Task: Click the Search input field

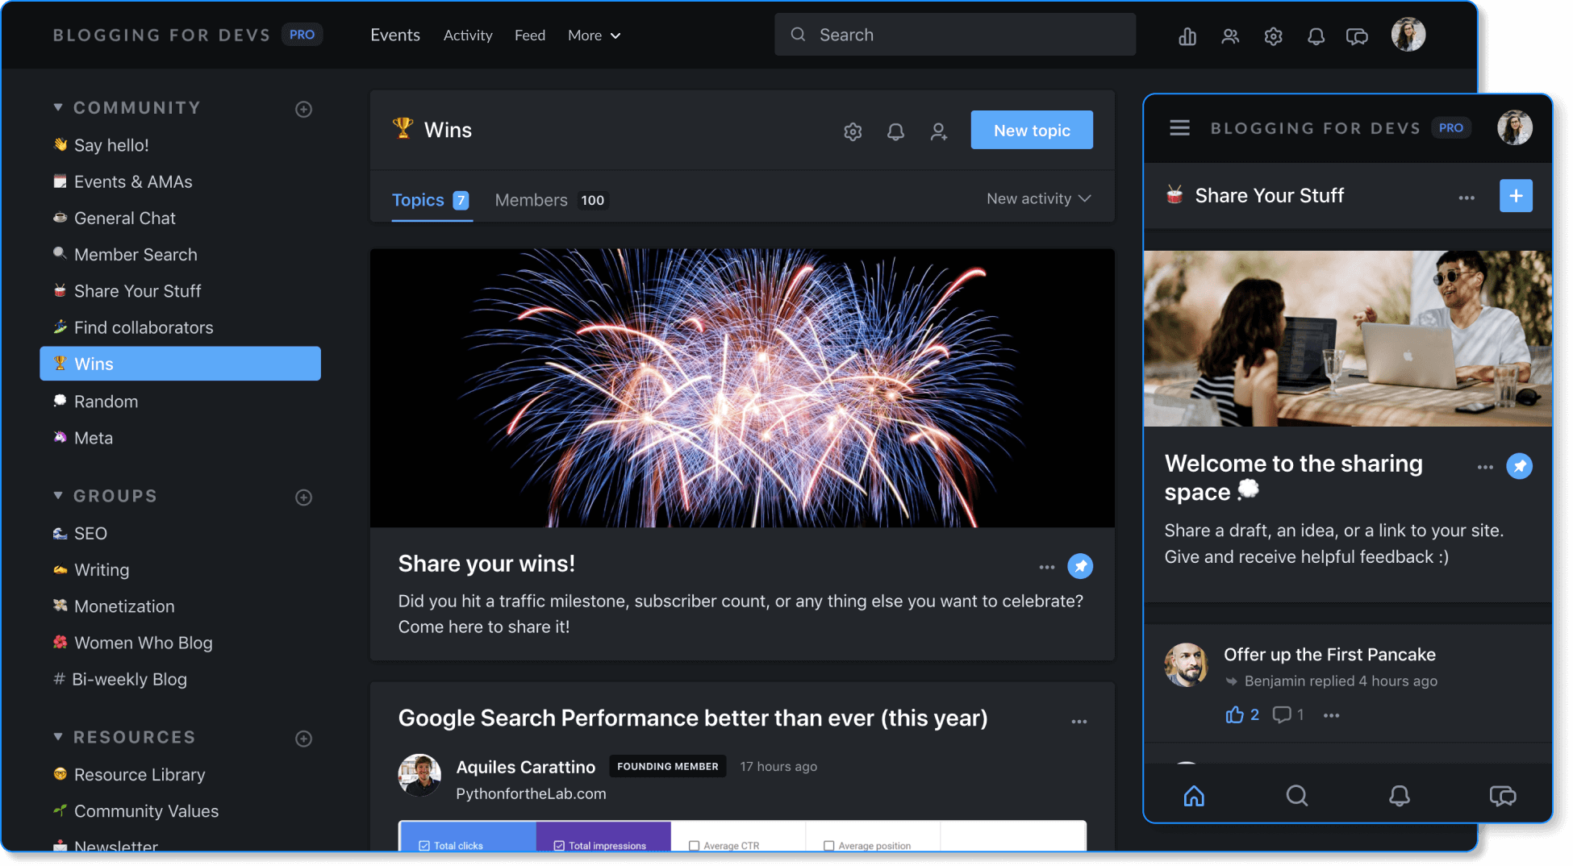Action: (x=955, y=35)
